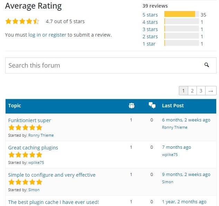This screenshot has height=206, width=219.
Task: Open the log in link
Action: [35, 35]
